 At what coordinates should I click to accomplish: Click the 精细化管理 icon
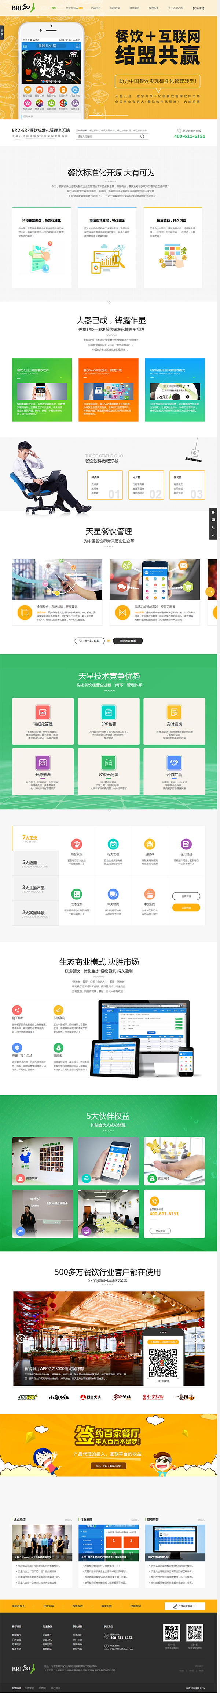click(x=43, y=713)
